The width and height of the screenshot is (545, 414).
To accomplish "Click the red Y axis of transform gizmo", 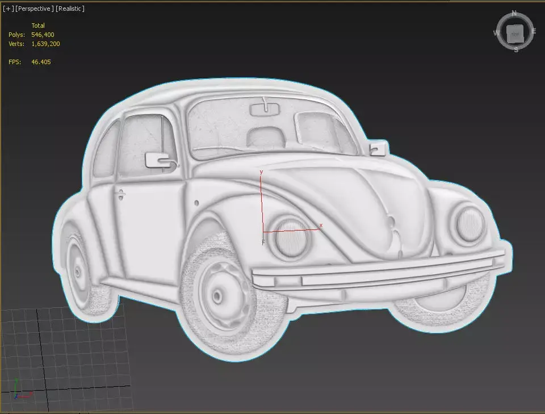I will [261, 203].
